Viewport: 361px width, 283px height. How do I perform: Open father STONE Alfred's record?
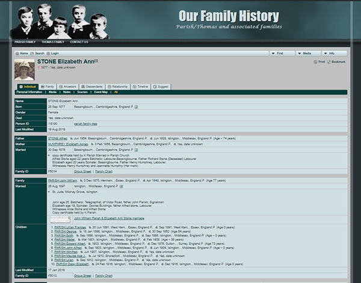point(58,138)
